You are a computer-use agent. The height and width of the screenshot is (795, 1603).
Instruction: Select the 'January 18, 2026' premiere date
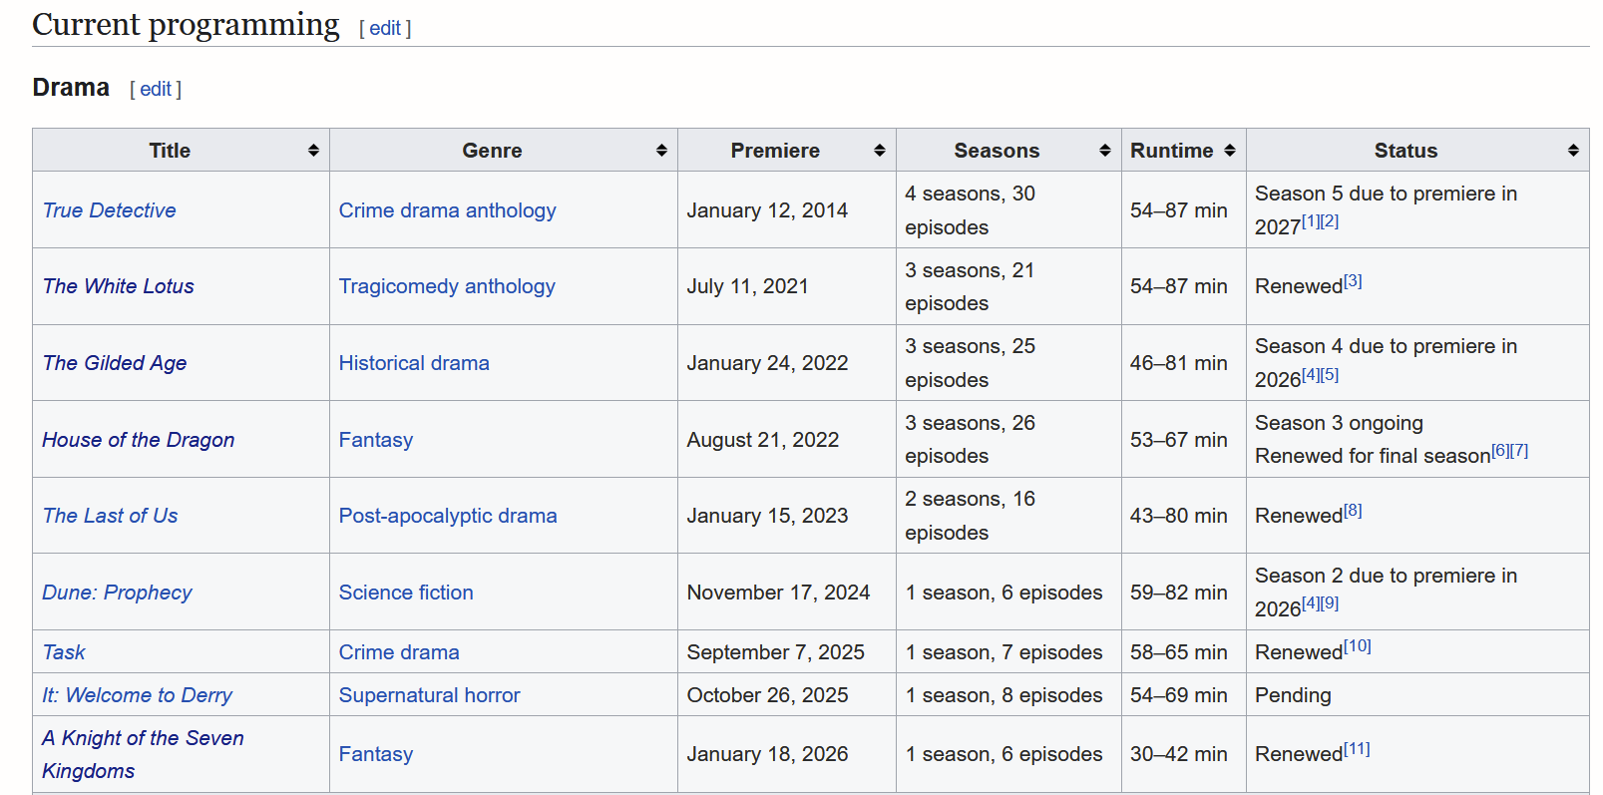767,754
